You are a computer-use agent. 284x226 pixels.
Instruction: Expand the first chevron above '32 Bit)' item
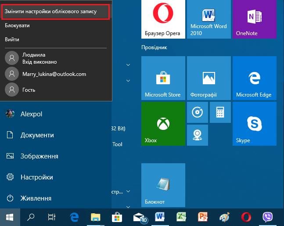coord(128,65)
